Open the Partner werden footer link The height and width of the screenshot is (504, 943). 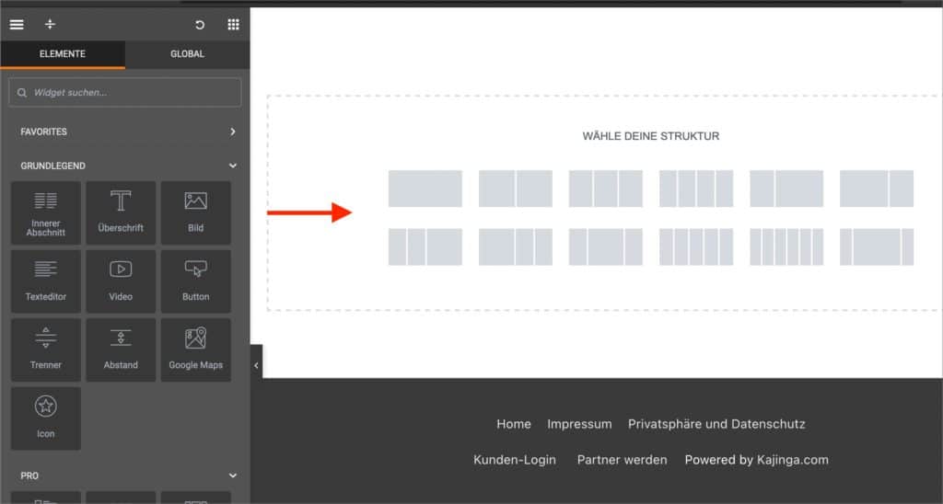(622, 460)
